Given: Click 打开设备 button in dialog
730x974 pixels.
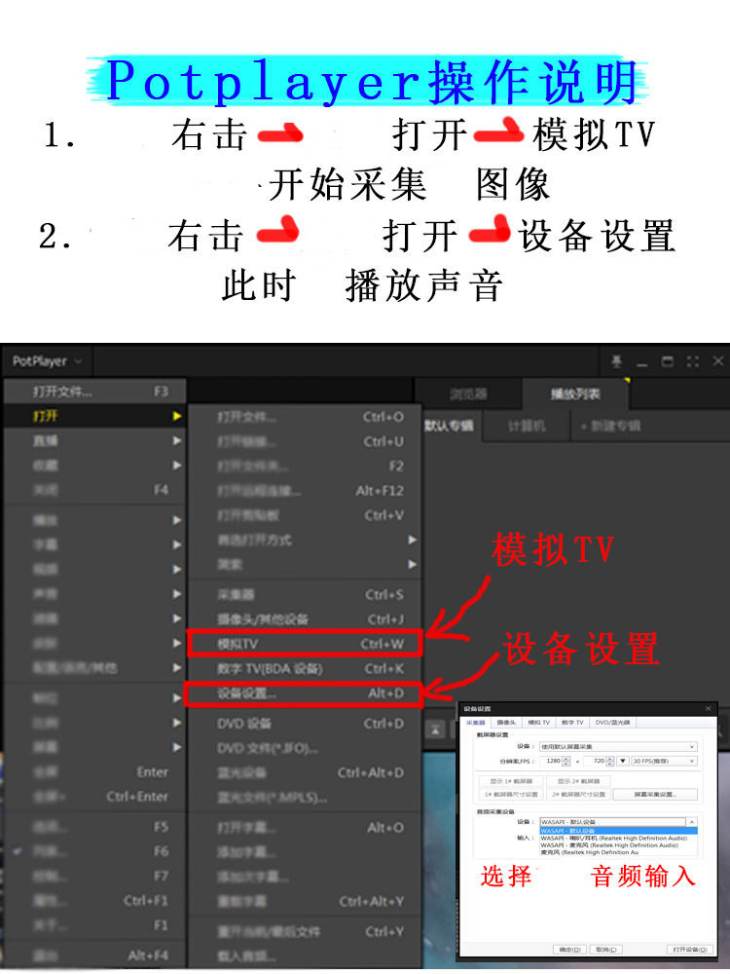Looking at the screenshot, I should [689, 949].
